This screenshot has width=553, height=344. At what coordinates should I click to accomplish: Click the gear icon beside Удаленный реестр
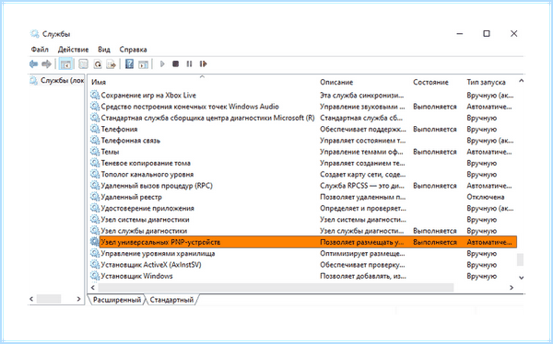tap(95, 197)
